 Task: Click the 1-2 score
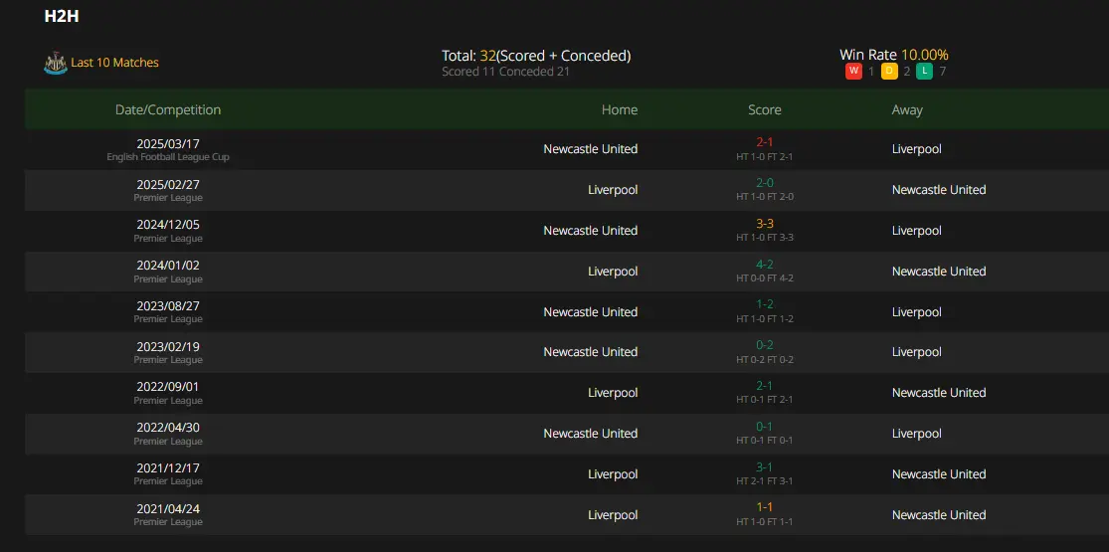tap(765, 305)
